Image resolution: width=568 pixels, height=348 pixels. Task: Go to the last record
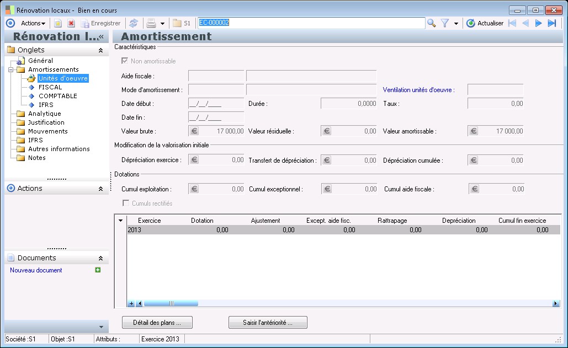(551, 23)
